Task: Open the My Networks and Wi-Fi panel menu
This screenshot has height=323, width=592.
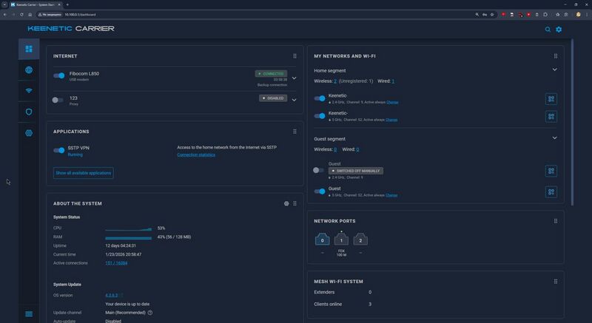Action: click(x=556, y=56)
